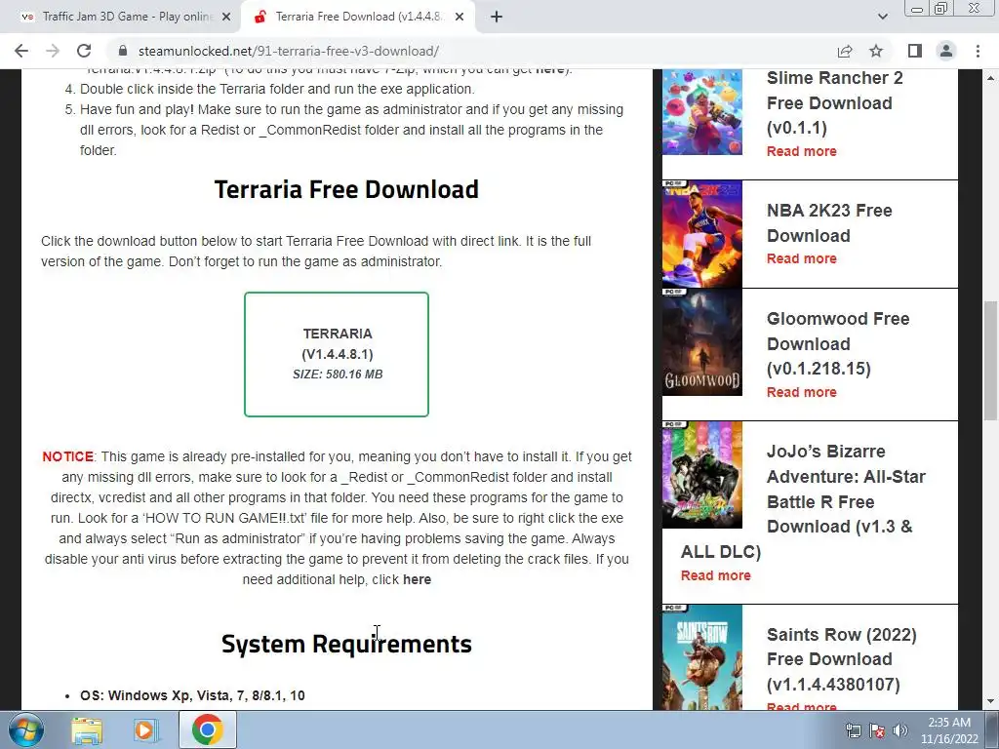The height and width of the screenshot is (749, 999).
Task: Open a new browser tab
Action: click(x=497, y=17)
